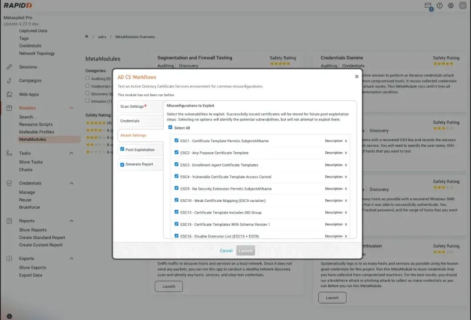Open the Sessions section icon in sidebar

[x=10, y=68]
